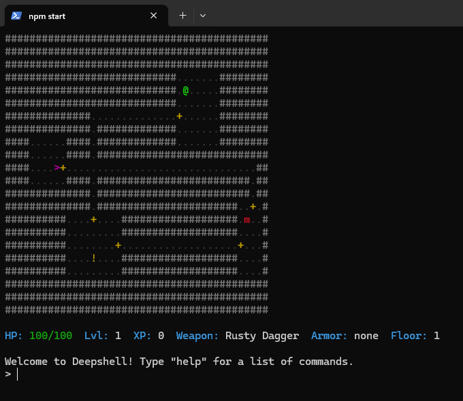Open a new terminal tab
Image resolution: width=463 pixels, height=401 pixels.
182,16
